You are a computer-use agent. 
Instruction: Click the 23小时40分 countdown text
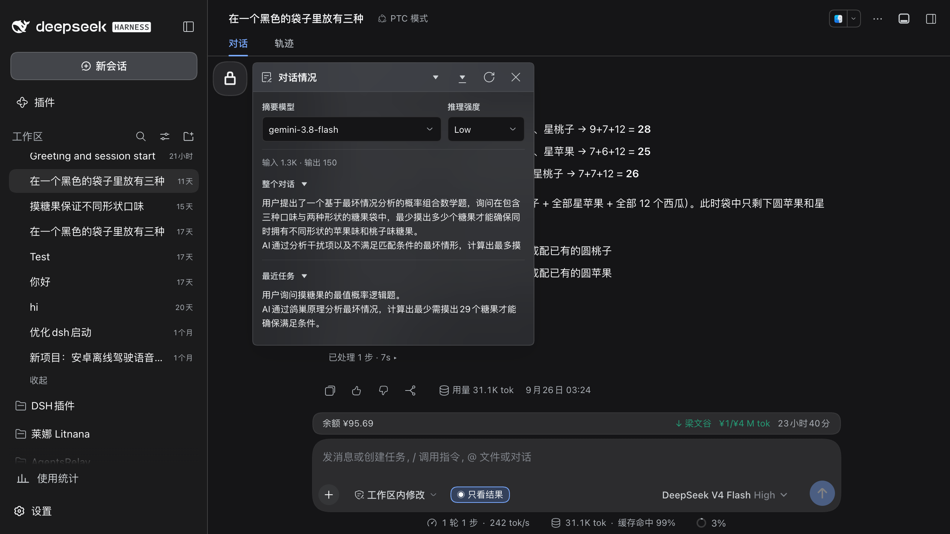[804, 423]
